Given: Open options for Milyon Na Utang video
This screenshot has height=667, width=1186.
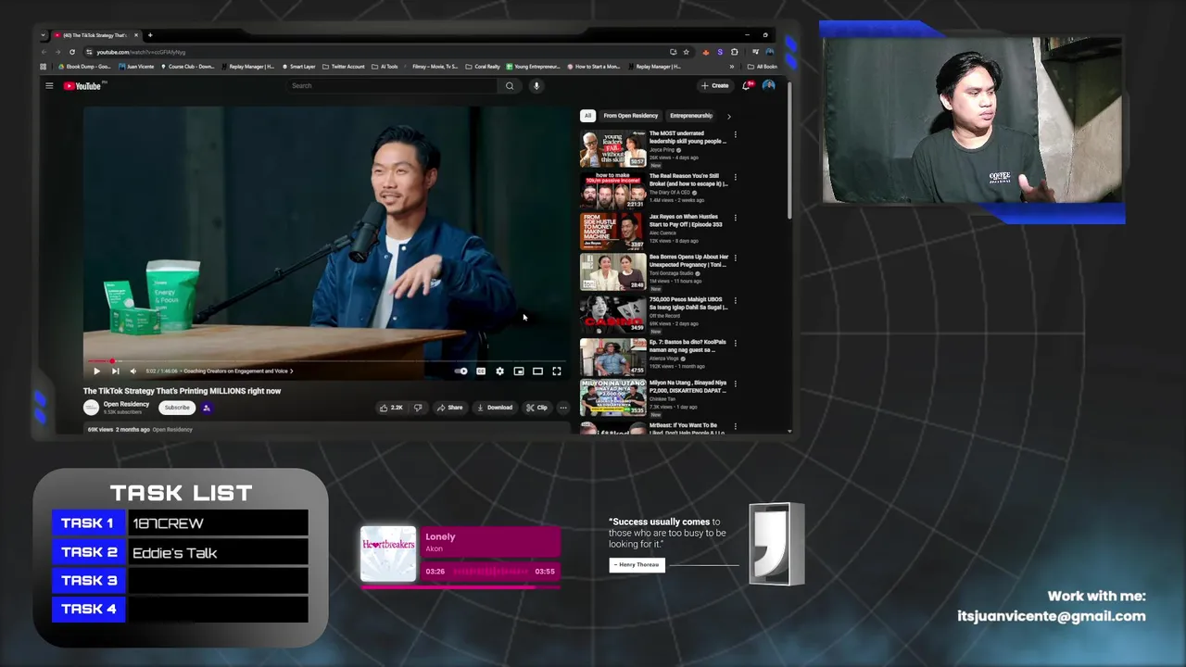Looking at the screenshot, I should click(x=736, y=384).
